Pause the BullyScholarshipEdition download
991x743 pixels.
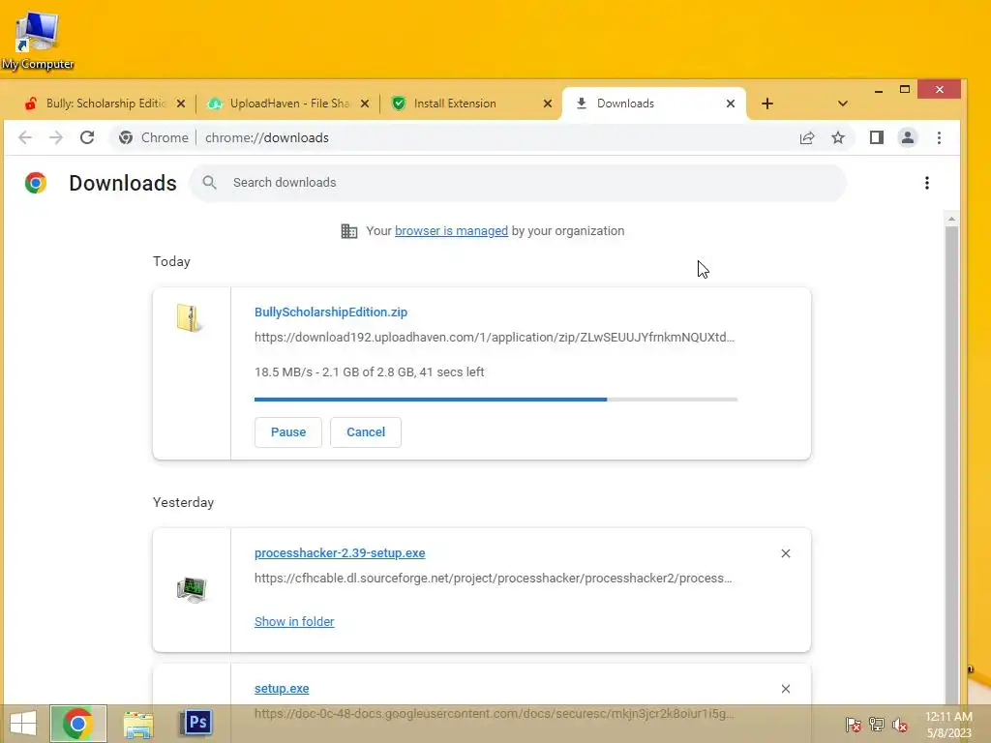coord(288,432)
